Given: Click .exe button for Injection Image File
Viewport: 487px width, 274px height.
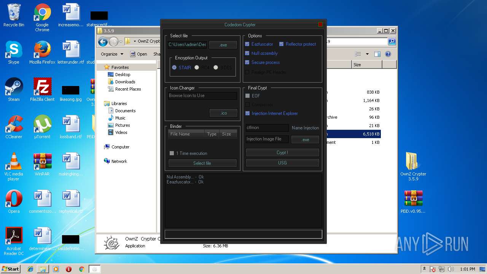Looking at the screenshot, I should (x=305, y=140).
